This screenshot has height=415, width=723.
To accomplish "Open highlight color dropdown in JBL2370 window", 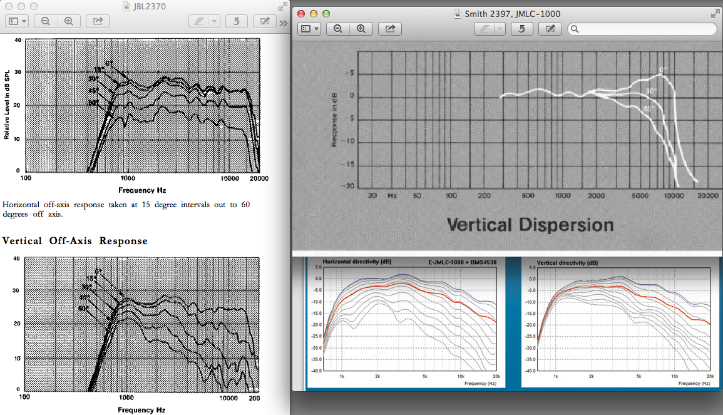I will click(215, 21).
